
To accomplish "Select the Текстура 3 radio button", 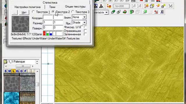I will [x=73, y=12].
